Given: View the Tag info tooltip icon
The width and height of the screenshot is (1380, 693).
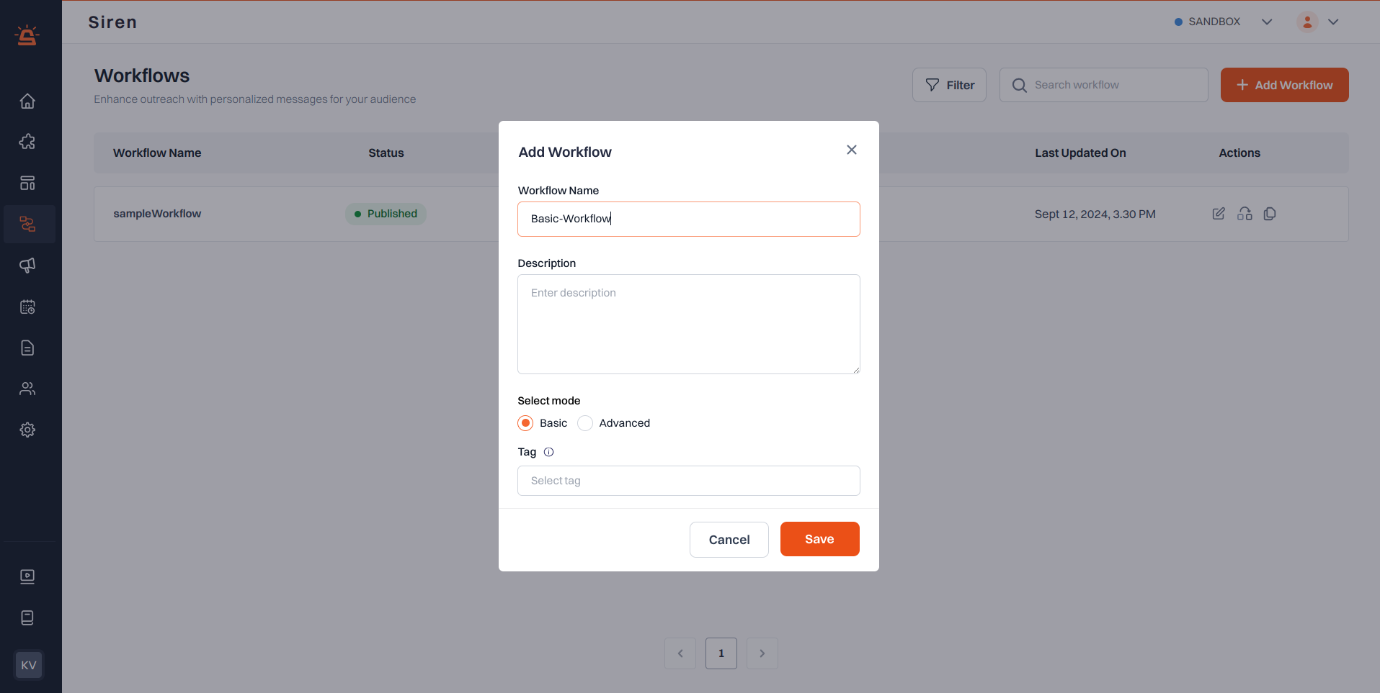Looking at the screenshot, I should point(548,452).
